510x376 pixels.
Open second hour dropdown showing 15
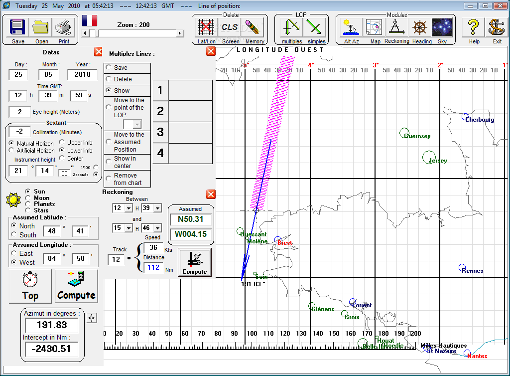coord(129,228)
